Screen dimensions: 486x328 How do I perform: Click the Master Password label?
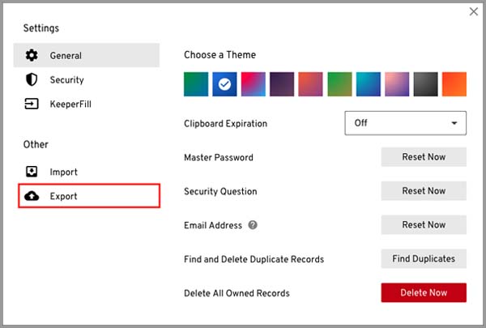[x=219, y=157]
